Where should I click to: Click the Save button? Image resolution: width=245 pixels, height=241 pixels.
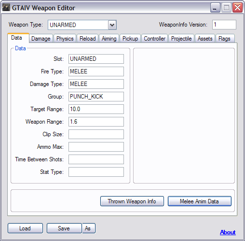(64, 228)
